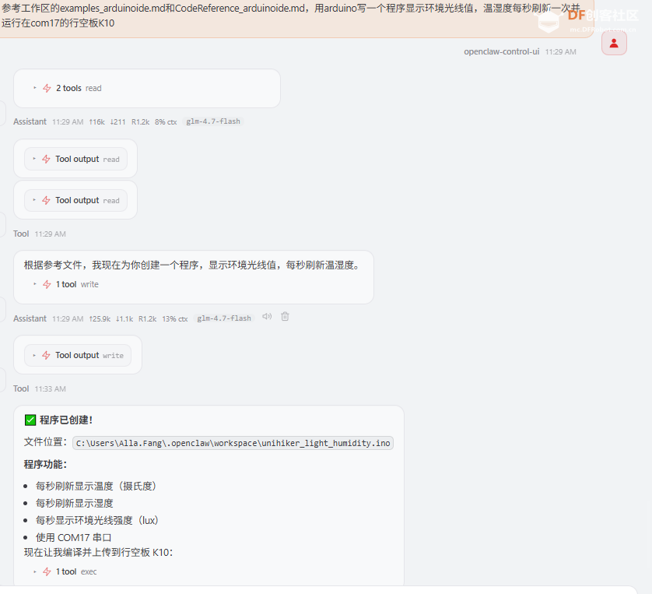Click the trash icon to delete the message

[x=284, y=317]
